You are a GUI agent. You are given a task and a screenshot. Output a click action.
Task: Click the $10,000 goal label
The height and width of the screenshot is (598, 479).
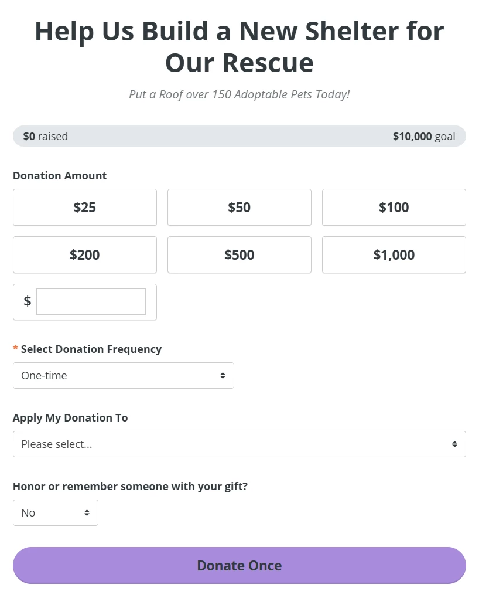tap(423, 136)
